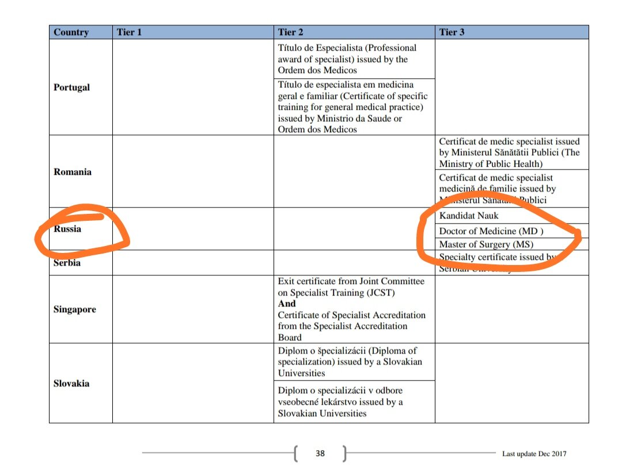Select 'Certificat de medic specialist issued by Ministerul' cell

[x=512, y=152]
